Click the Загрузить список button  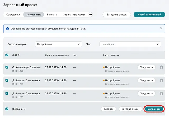pos(116,14)
